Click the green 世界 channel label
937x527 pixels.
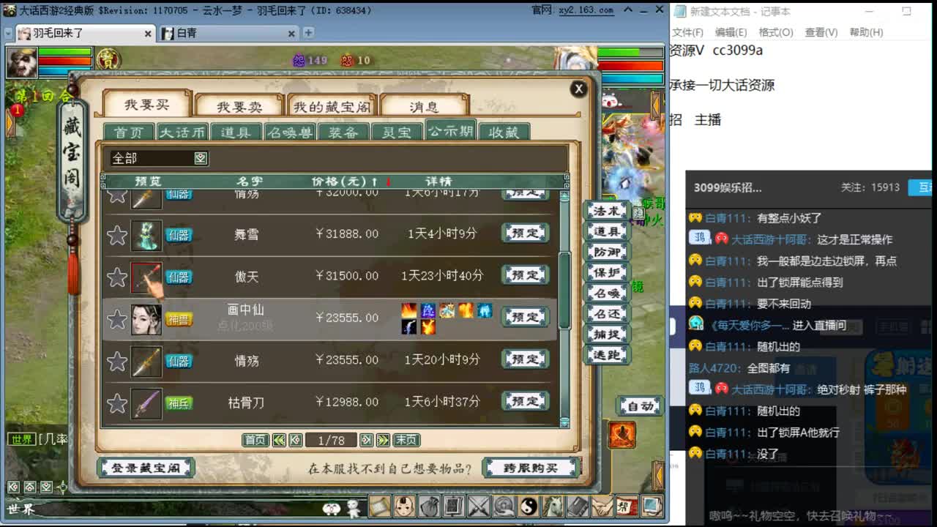click(x=21, y=439)
